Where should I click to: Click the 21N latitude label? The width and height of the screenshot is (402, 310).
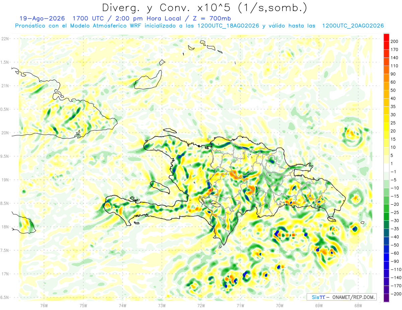point(5,86)
